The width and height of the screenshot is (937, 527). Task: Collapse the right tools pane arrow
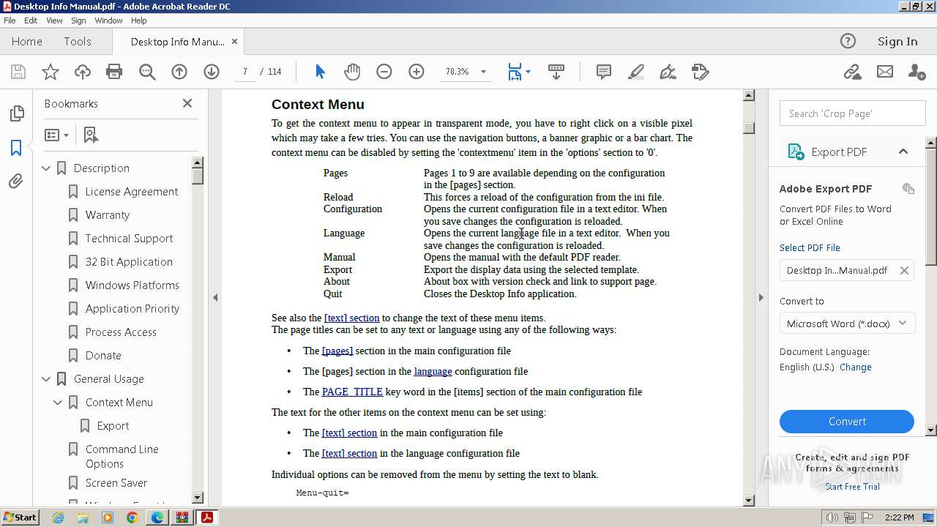761,297
